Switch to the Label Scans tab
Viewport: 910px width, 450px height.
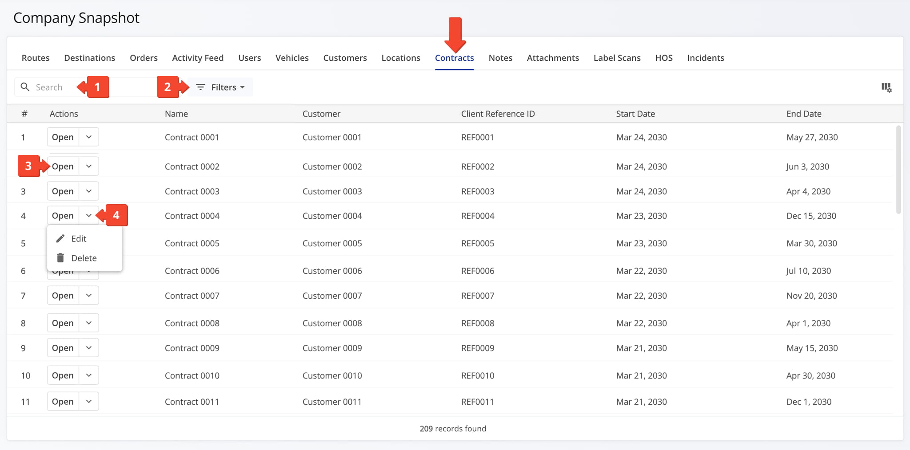click(x=617, y=58)
